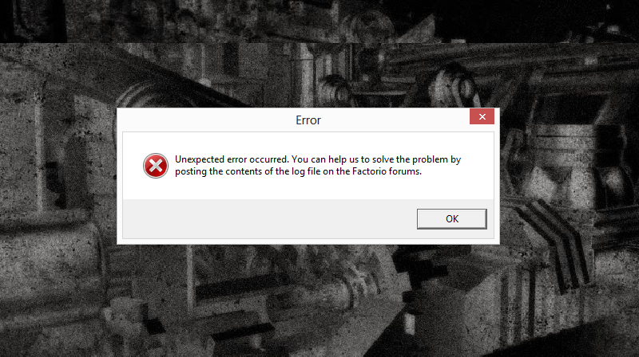Click the white message panel below the text
This screenshot has height=357, width=639.
click(x=308, y=188)
